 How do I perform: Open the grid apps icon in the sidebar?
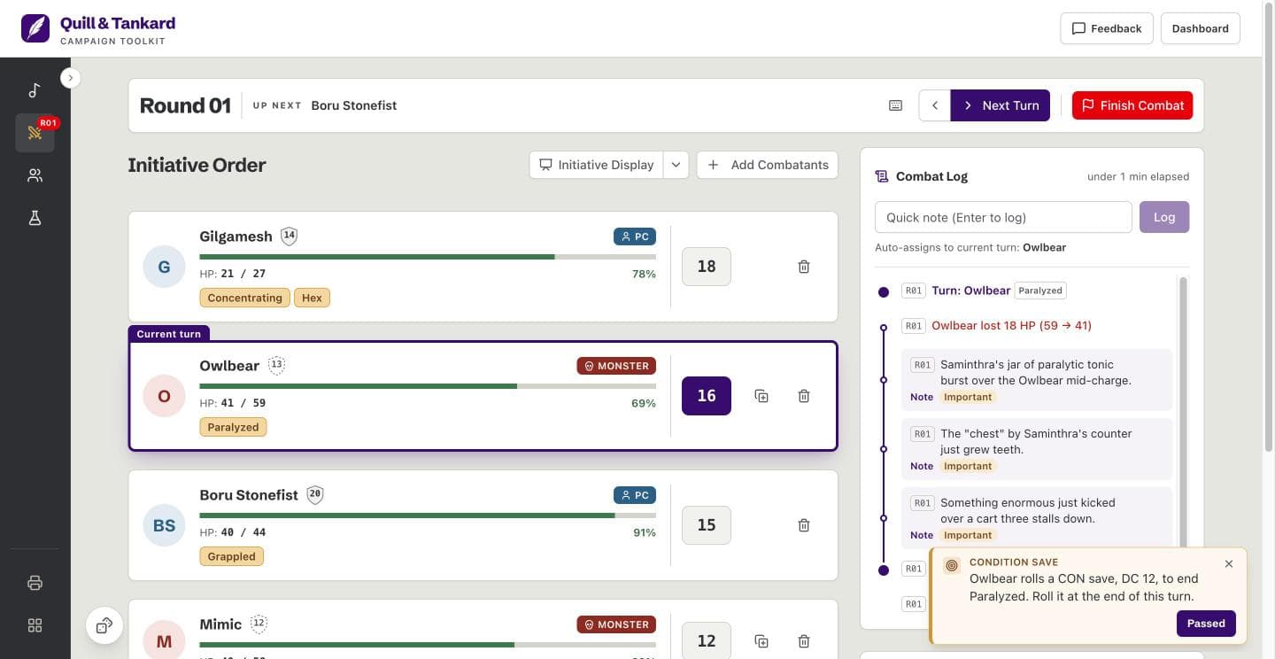coord(35,625)
